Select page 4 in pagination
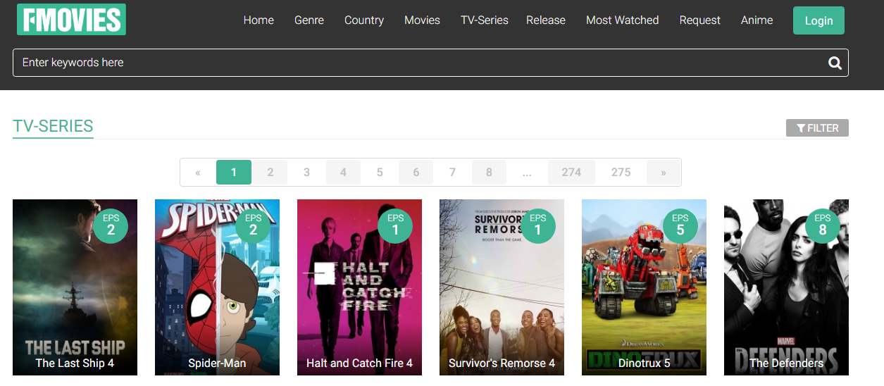 pyautogui.click(x=343, y=172)
